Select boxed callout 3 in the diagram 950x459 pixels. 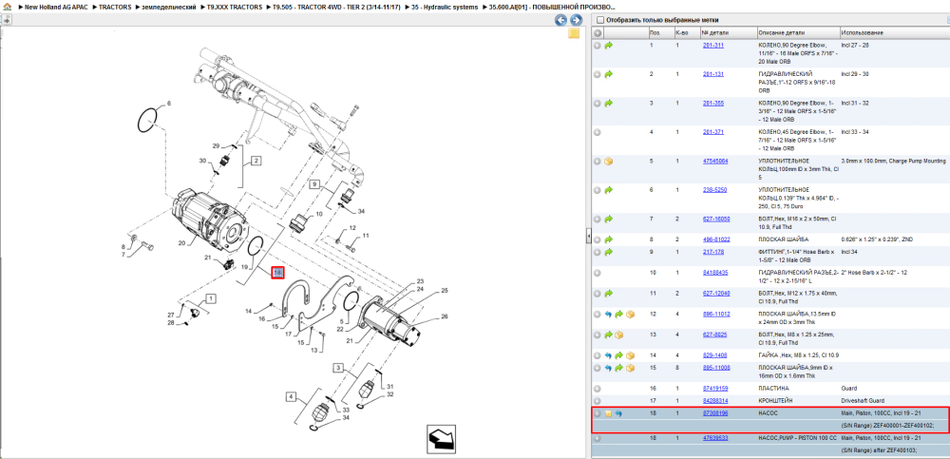[340, 368]
